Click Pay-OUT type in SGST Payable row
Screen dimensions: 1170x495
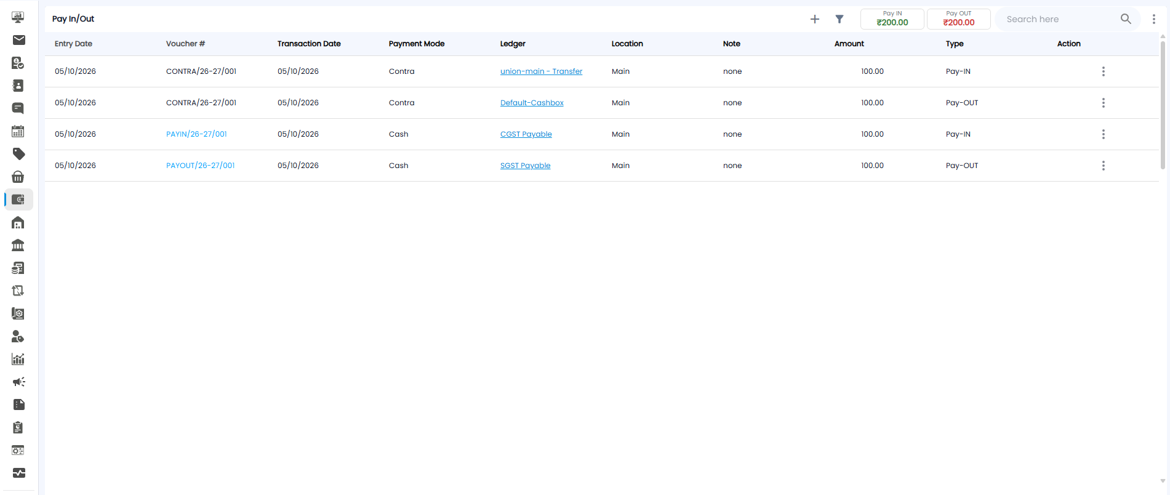point(962,166)
